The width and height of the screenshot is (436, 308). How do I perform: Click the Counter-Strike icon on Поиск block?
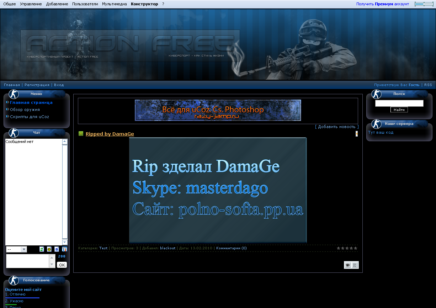coord(376,94)
